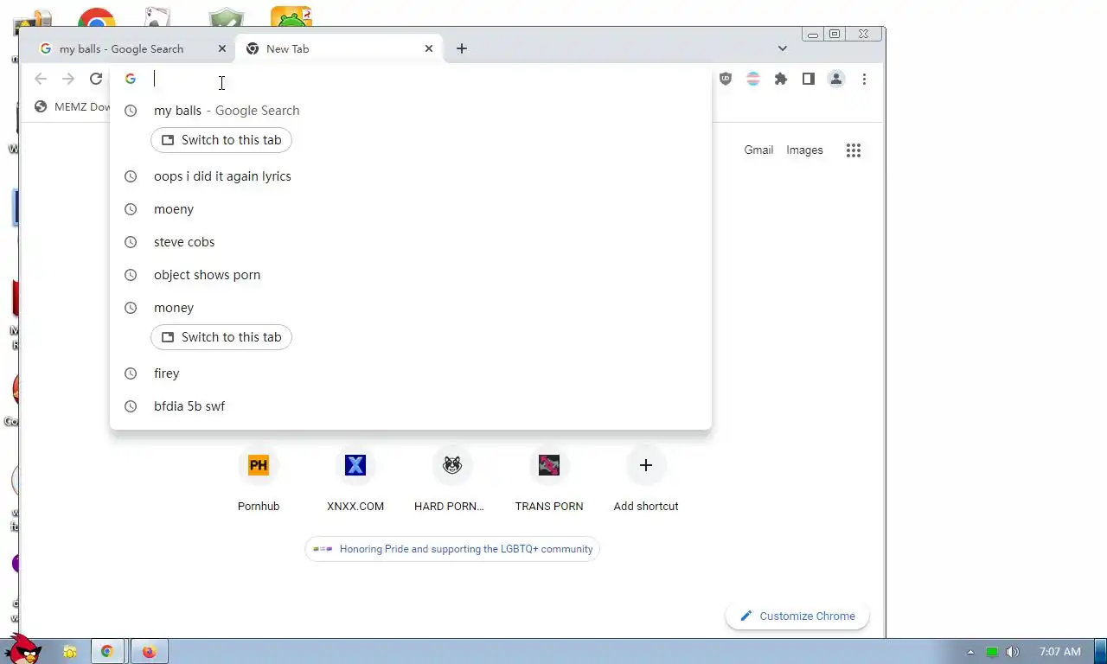Viewport: 1107px width, 664px height.
Task: Choose the 'my balls - Google Search' suggestion
Action: pyautogui.click(x=410, y=111)
